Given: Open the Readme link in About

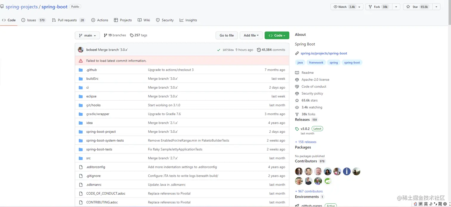Looking at the screenshot, I should point(304,73).
